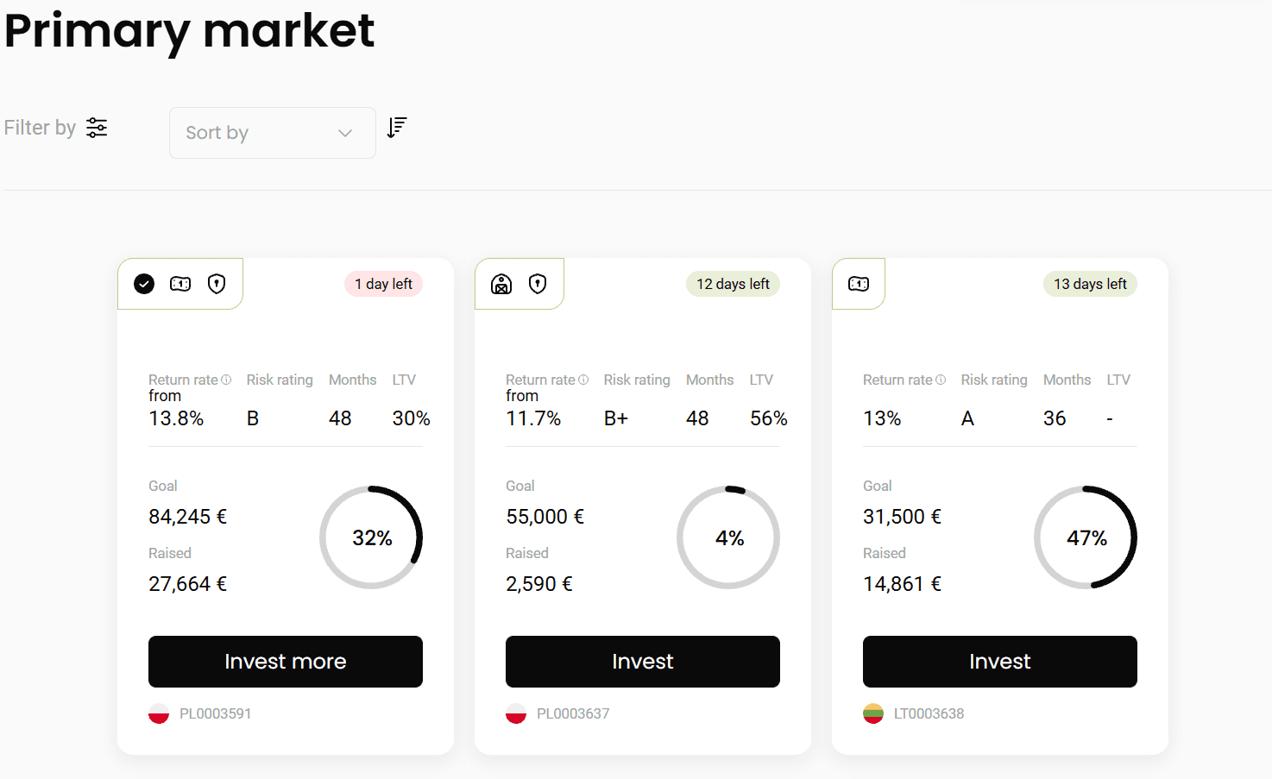Click the 32% funding progress ring
The image size is (1272, 779).
tap(371, 537)
